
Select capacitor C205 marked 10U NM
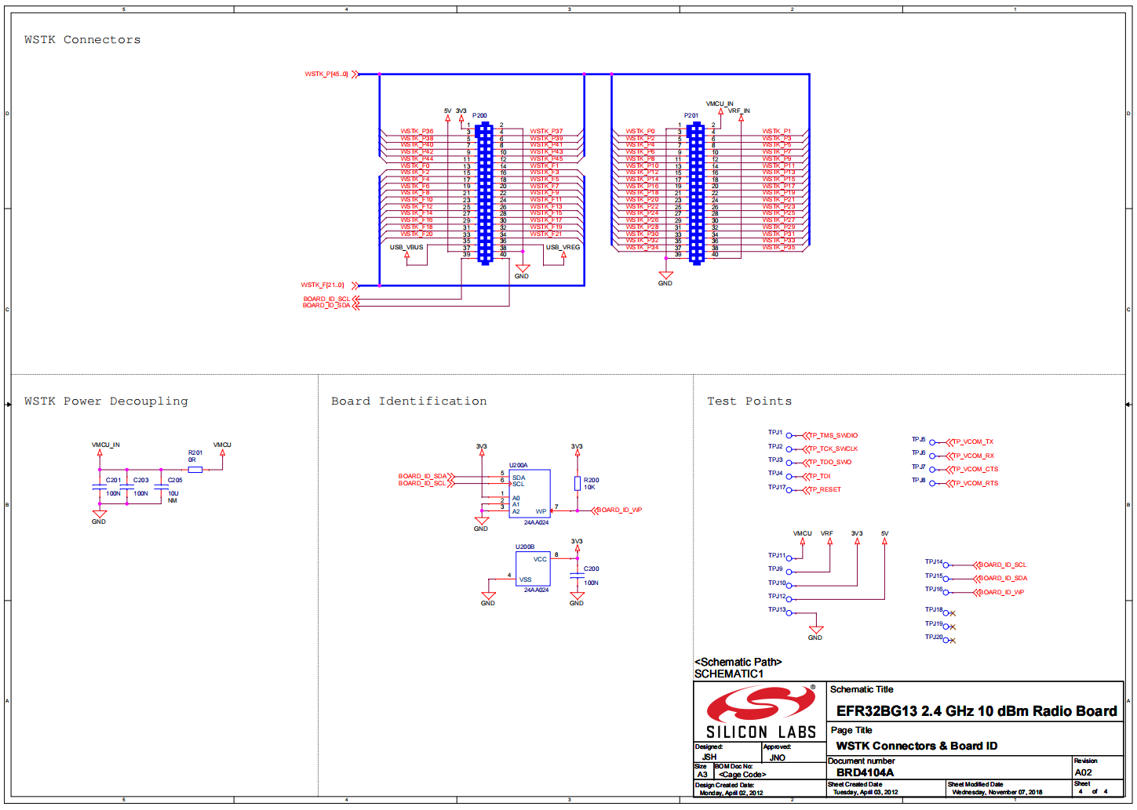click(x=161, y=487)
